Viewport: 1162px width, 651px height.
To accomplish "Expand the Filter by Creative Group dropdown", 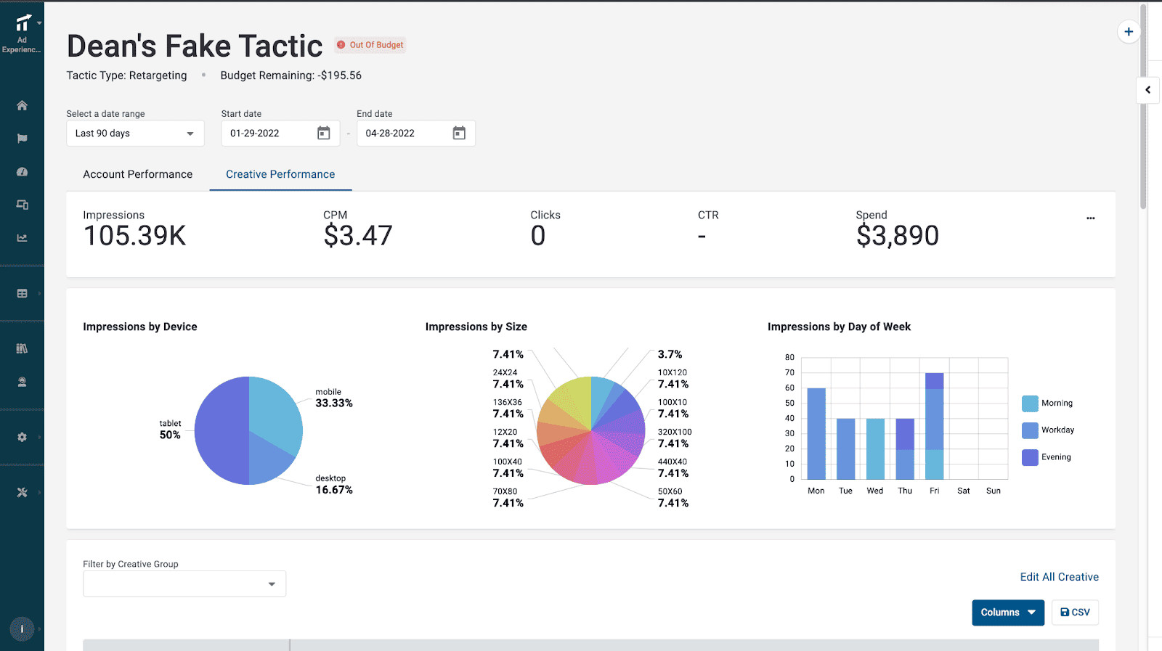I will coord(184,584).
